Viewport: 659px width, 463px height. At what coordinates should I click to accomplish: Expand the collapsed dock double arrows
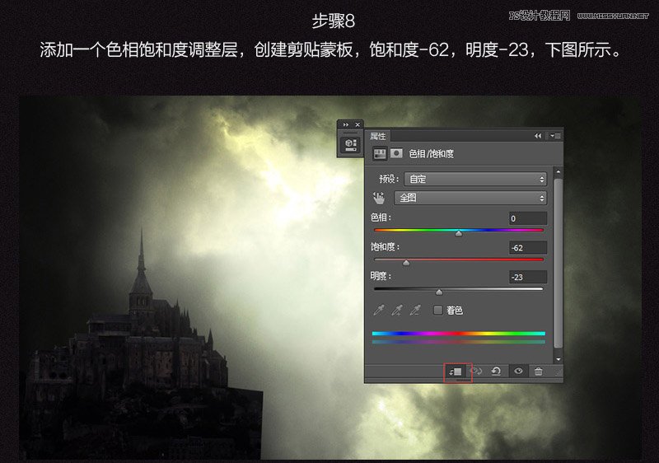345,124
